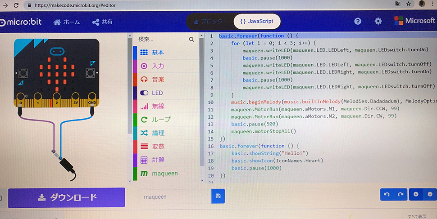Click code line 1 'basic.forever(function () {'

(x=259, y=36)
